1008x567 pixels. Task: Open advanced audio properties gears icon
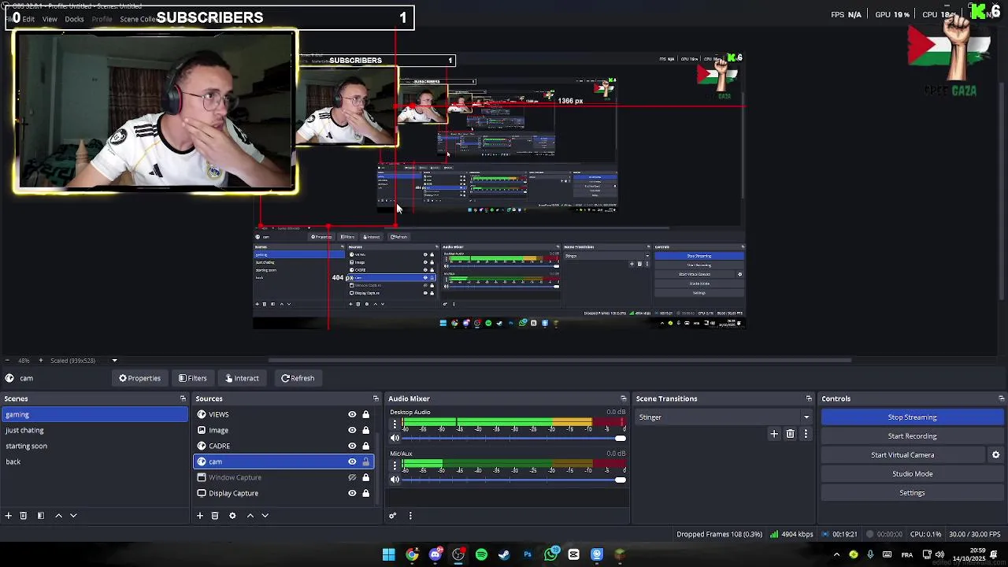tap(393, 516)
